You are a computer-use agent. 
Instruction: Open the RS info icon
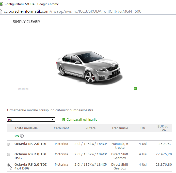coord(22,136)
